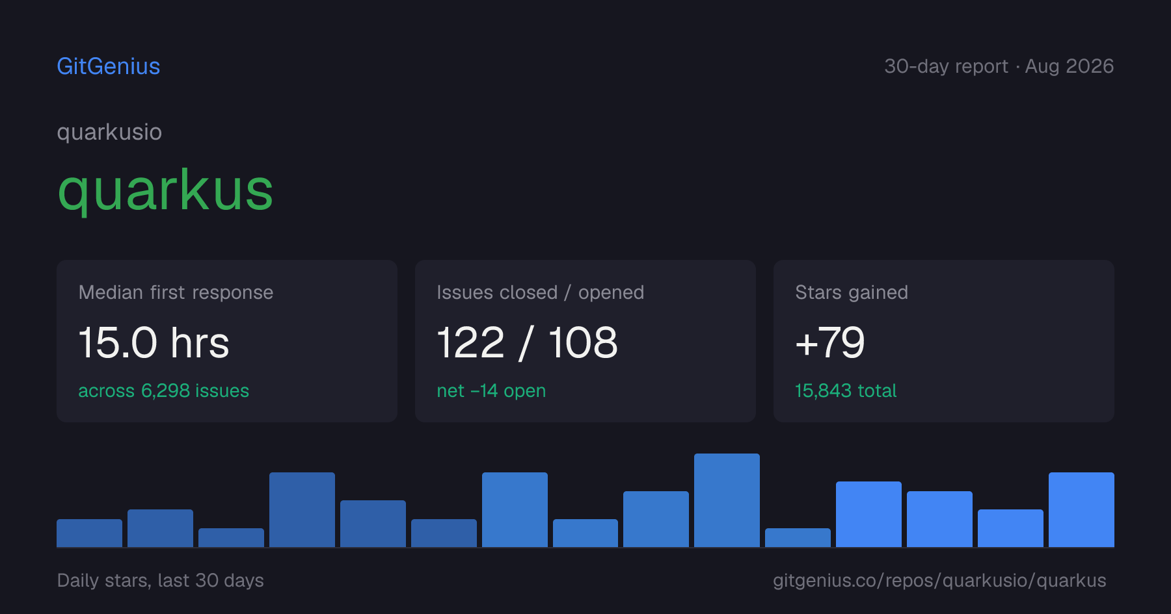1171x614 pixels.
Task: Select the "30-day report · Aug 2026" text
Action: point(999,66)
